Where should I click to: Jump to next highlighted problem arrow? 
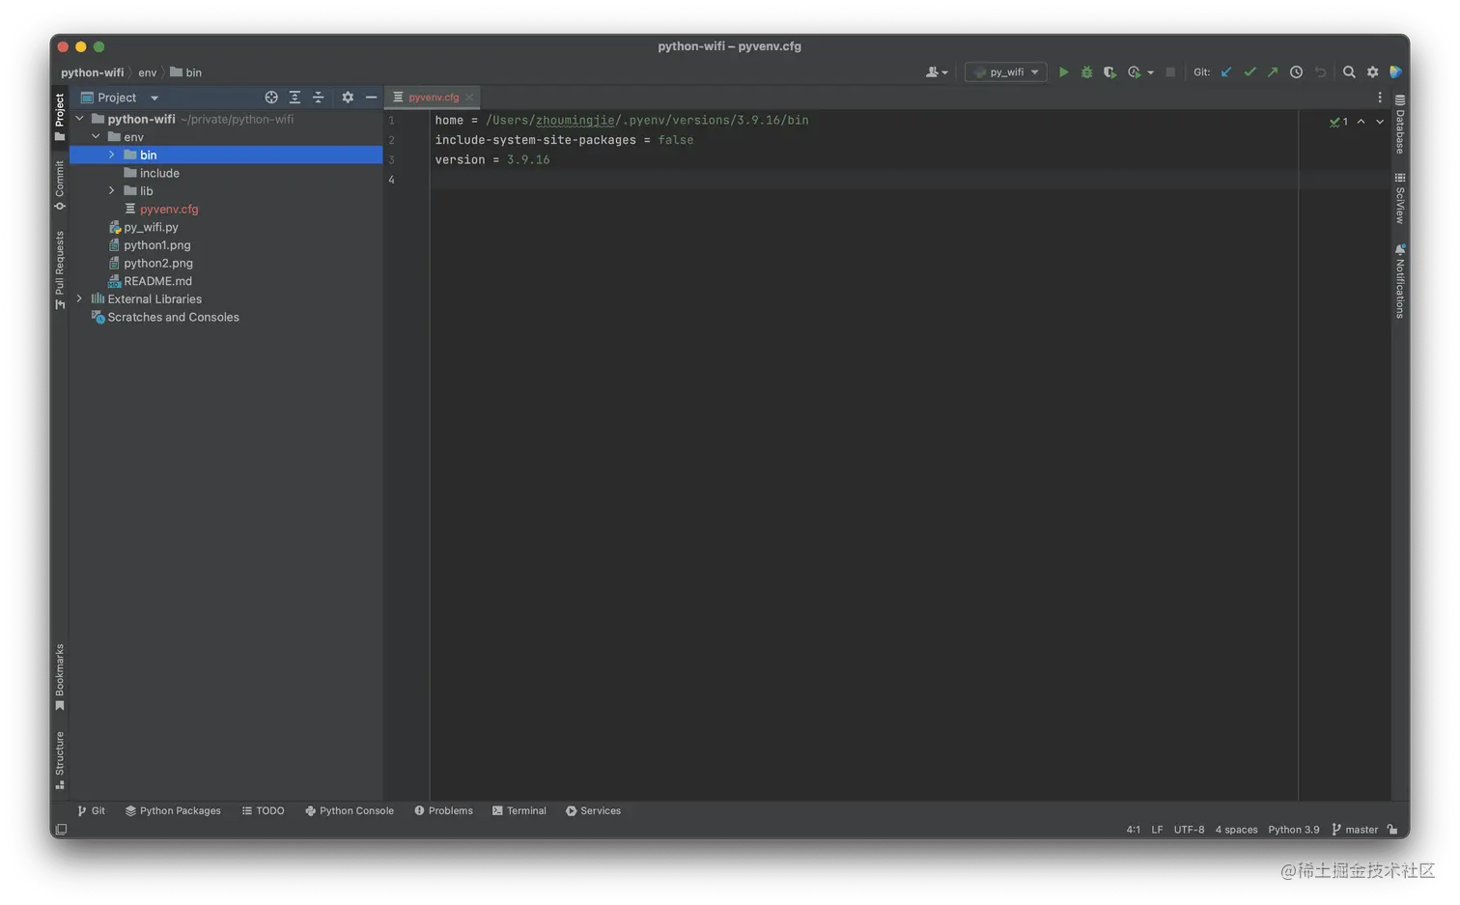(x=1380, y=122)
